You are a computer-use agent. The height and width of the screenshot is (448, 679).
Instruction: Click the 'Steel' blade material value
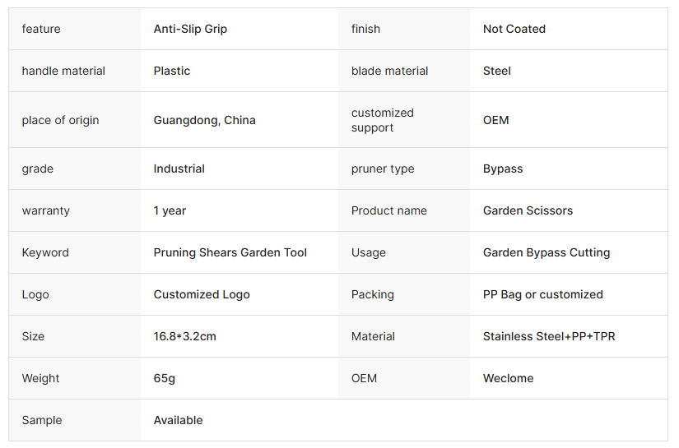[x=496, y=71]
